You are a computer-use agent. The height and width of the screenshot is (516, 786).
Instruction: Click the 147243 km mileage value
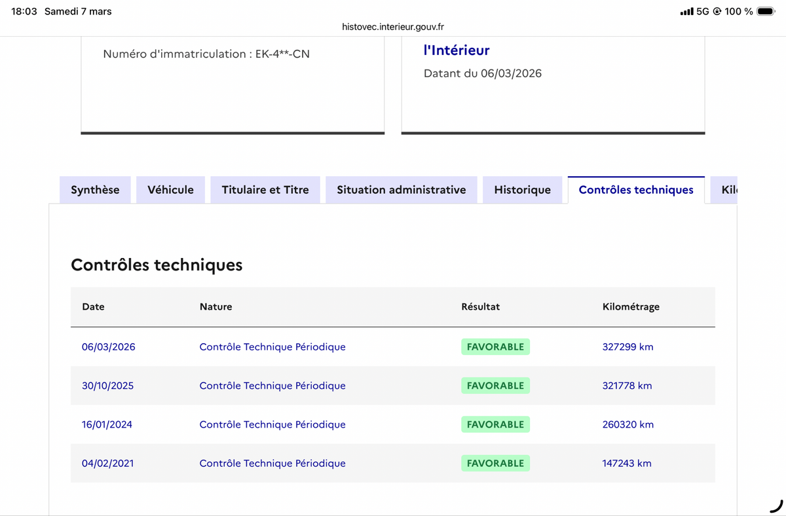[627, 463]
